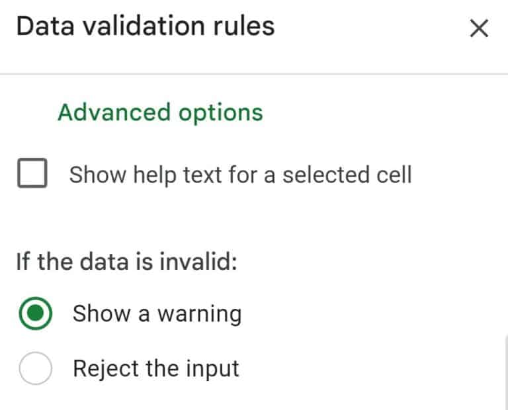Click the green filled warning radio circle
The width and height of the screenshot is (508, 410).
35,313
